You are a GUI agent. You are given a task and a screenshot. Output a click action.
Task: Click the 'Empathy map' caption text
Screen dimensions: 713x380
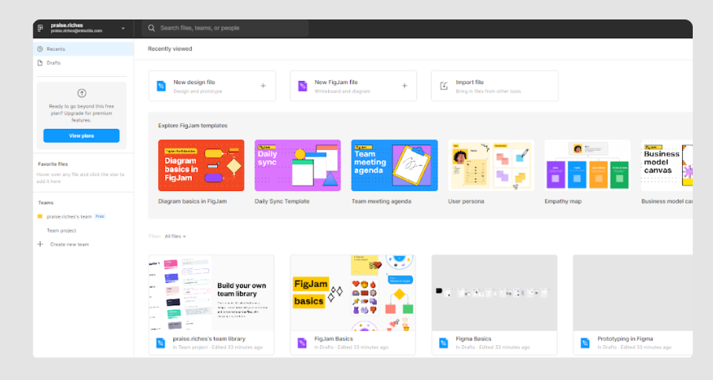(563, 202)
